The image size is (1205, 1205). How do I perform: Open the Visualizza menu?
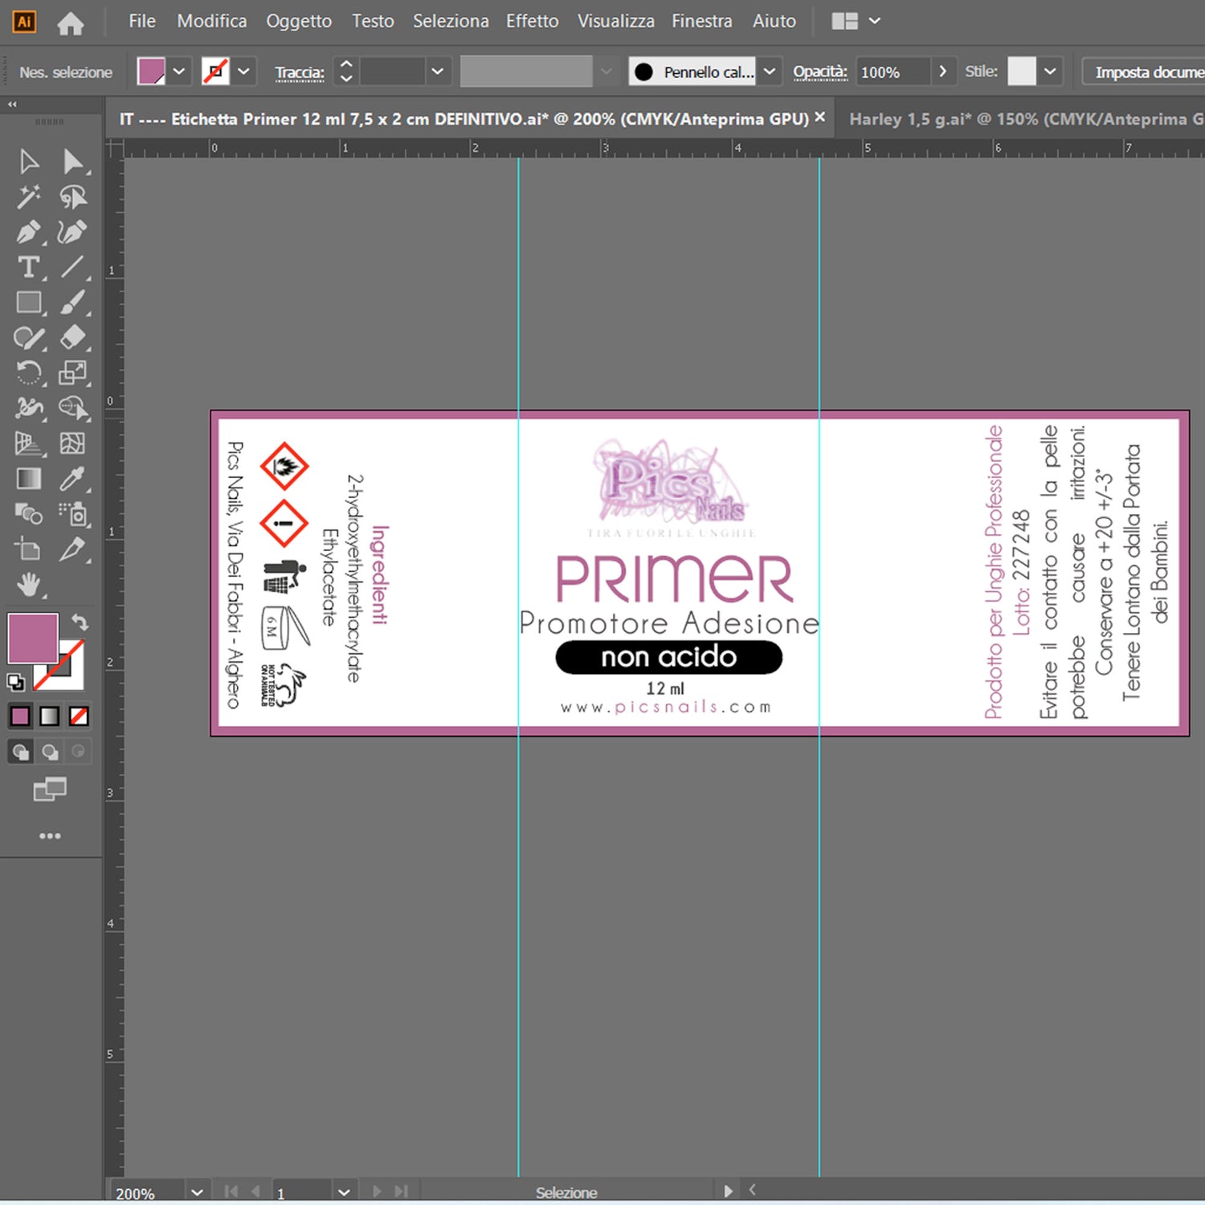click(x=615, y=21)
